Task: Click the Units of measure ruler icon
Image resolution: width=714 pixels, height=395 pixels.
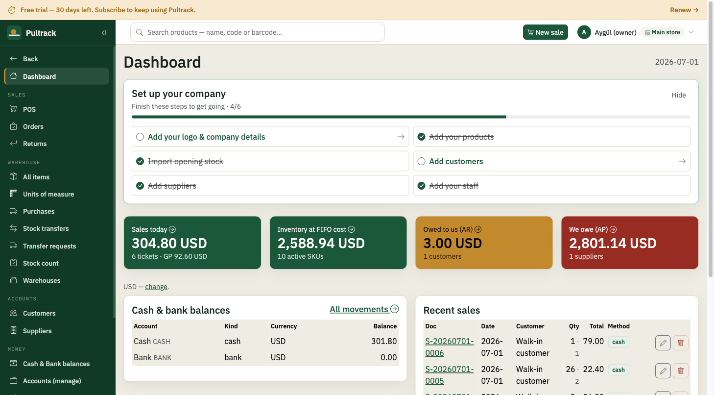Action: click(14, 194)
